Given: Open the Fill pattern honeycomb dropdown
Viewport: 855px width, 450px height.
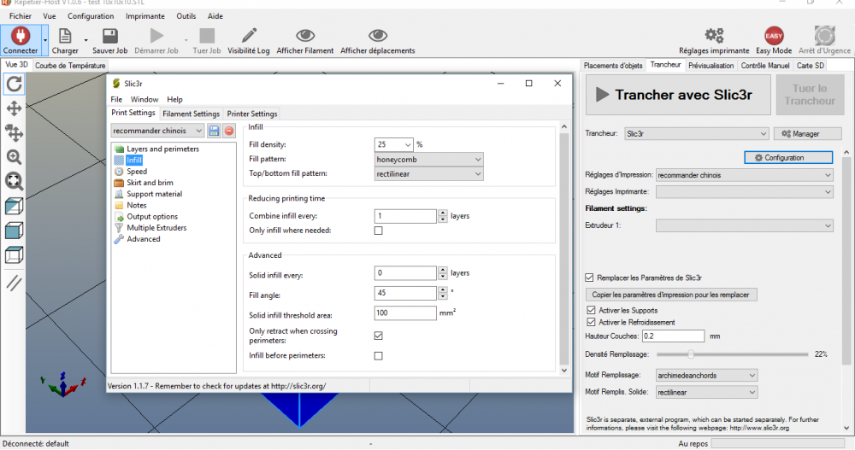Looking at the screenshot, I should click(x=428, y=160).
